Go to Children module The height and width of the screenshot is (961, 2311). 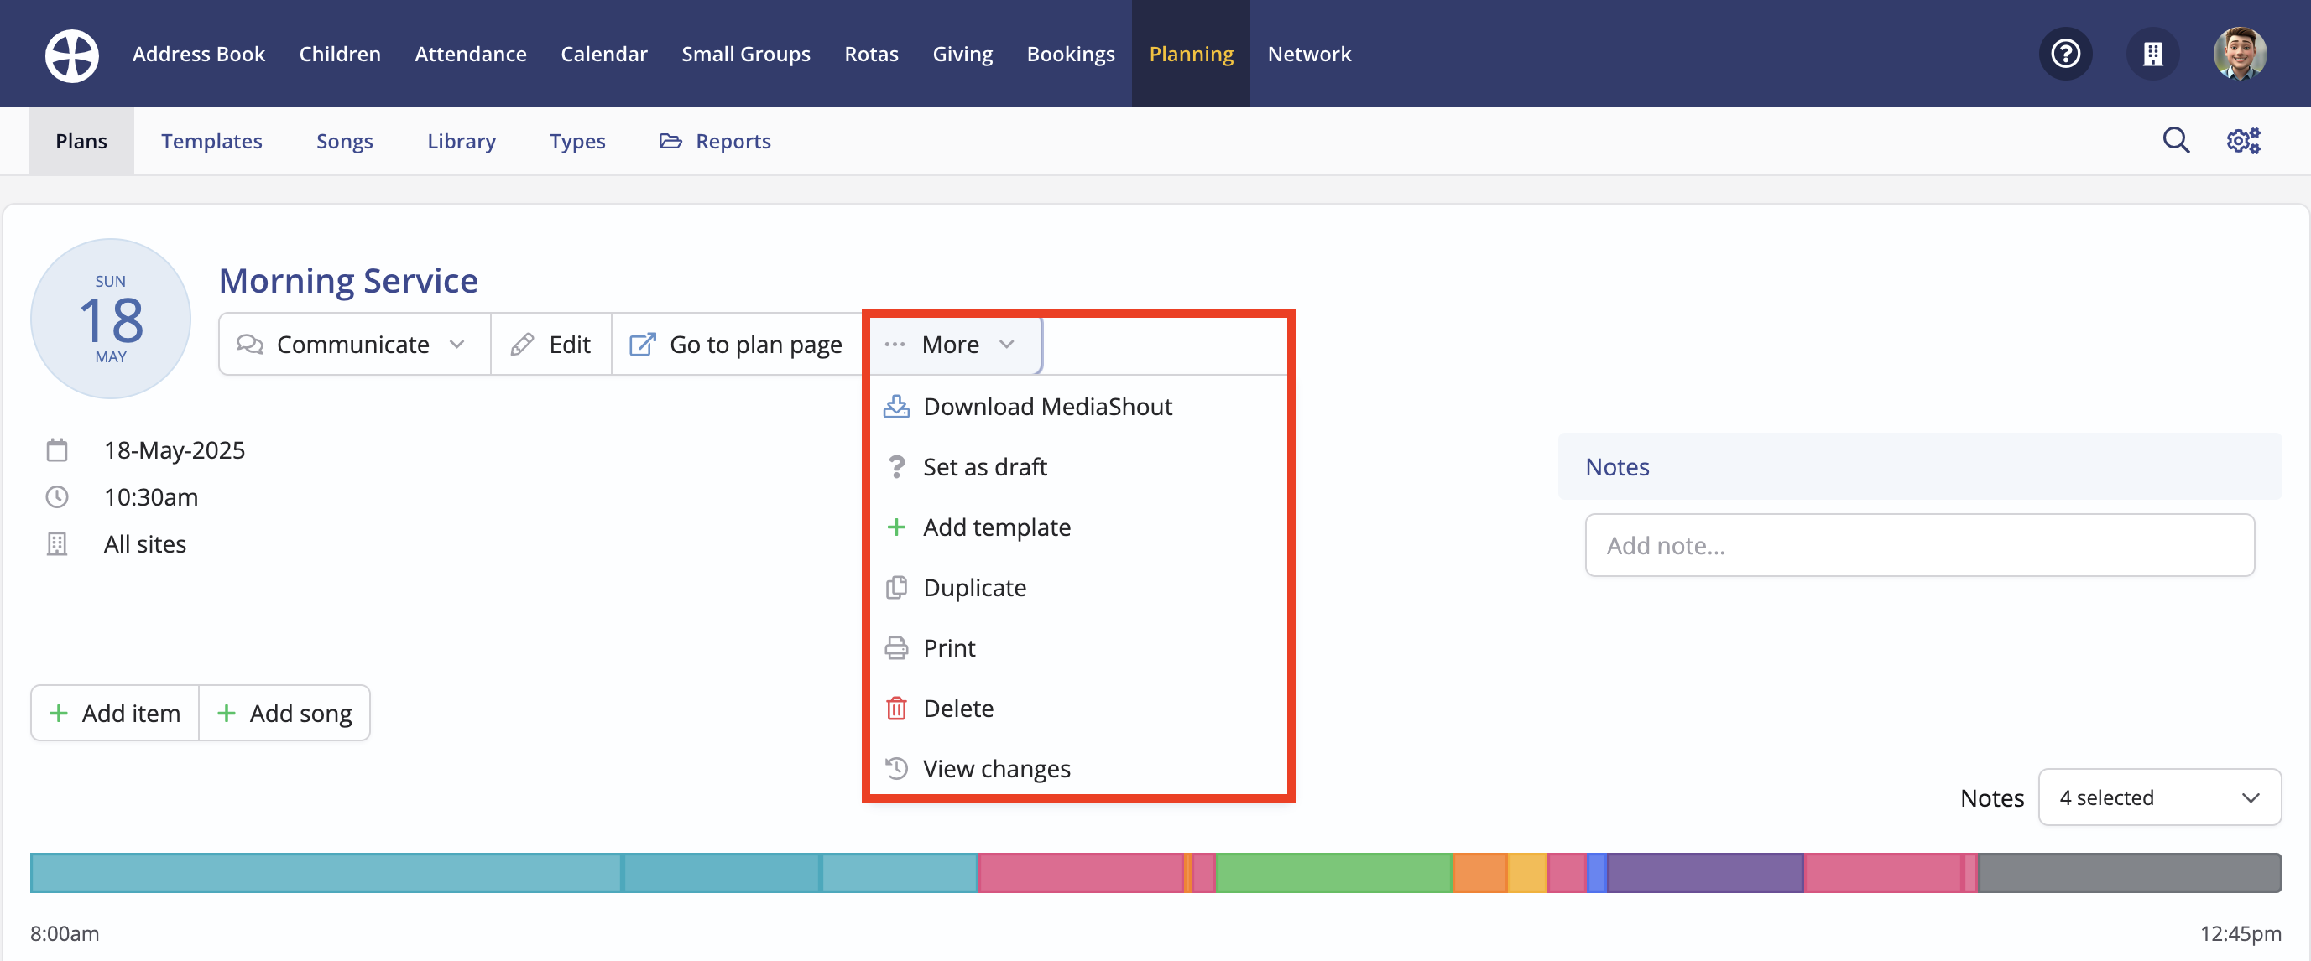(339, 54)
